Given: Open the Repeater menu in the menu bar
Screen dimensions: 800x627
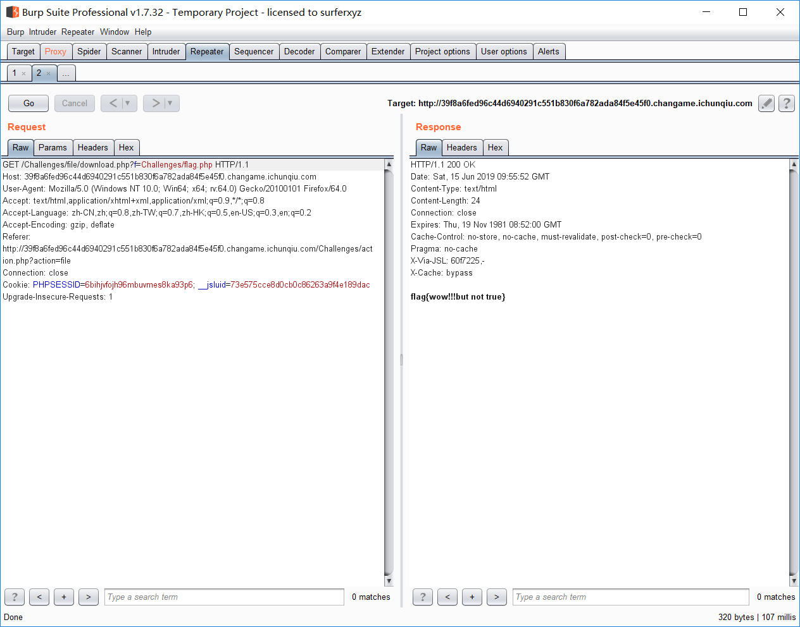Looking at the screenshot, I should pyautogui.click(x=78, y=32).
